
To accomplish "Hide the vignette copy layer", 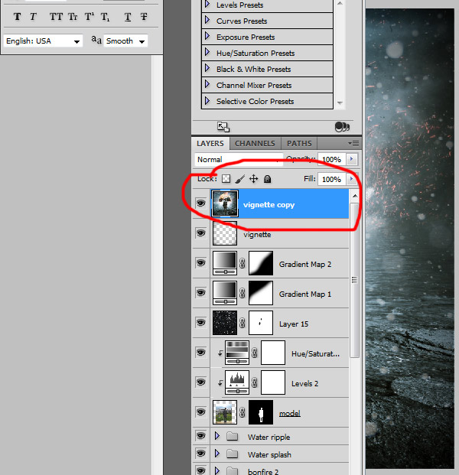I will pos(200,203).
